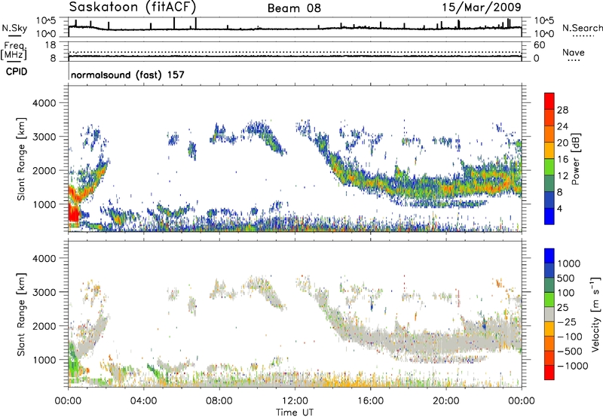Click the red high-power echo near 00:00
The height and width of the screenshot is (417, 603).
[x=73, y=212]
